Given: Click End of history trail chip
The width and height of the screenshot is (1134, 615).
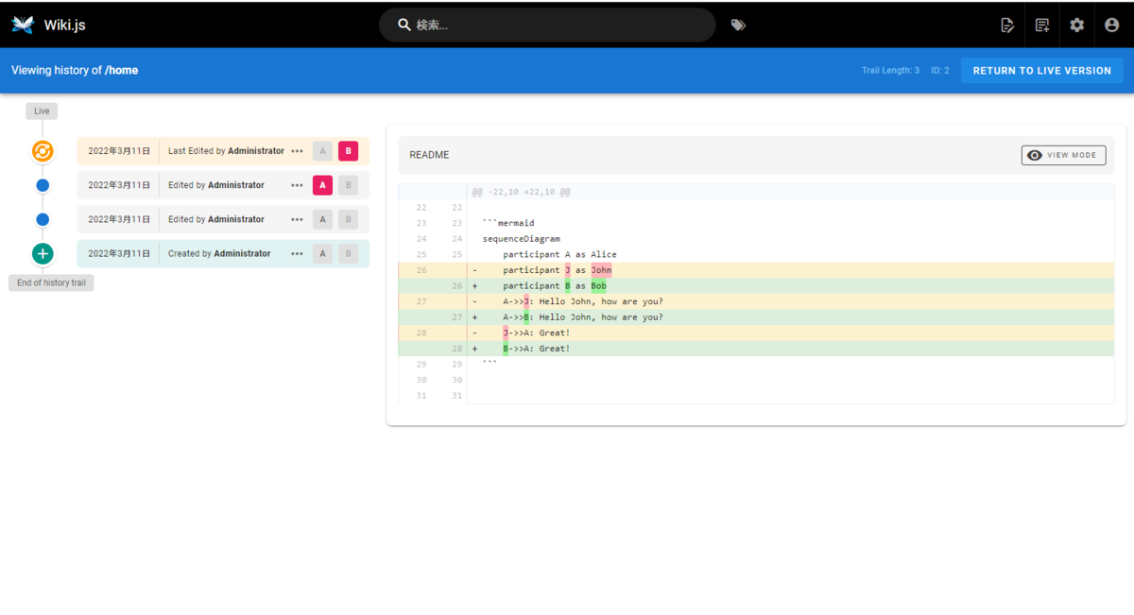Looking at the screenshot, I should (51, 282).
